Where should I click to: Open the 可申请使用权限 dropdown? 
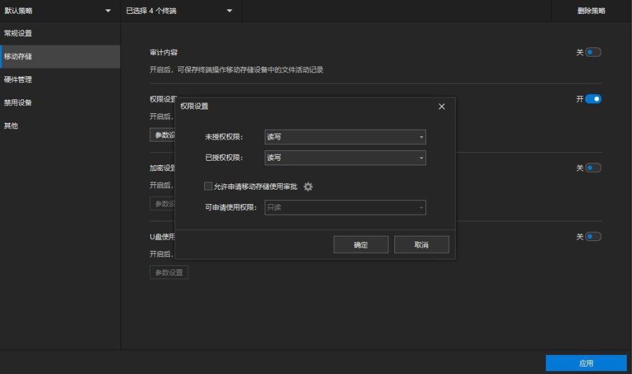(345, 207)
